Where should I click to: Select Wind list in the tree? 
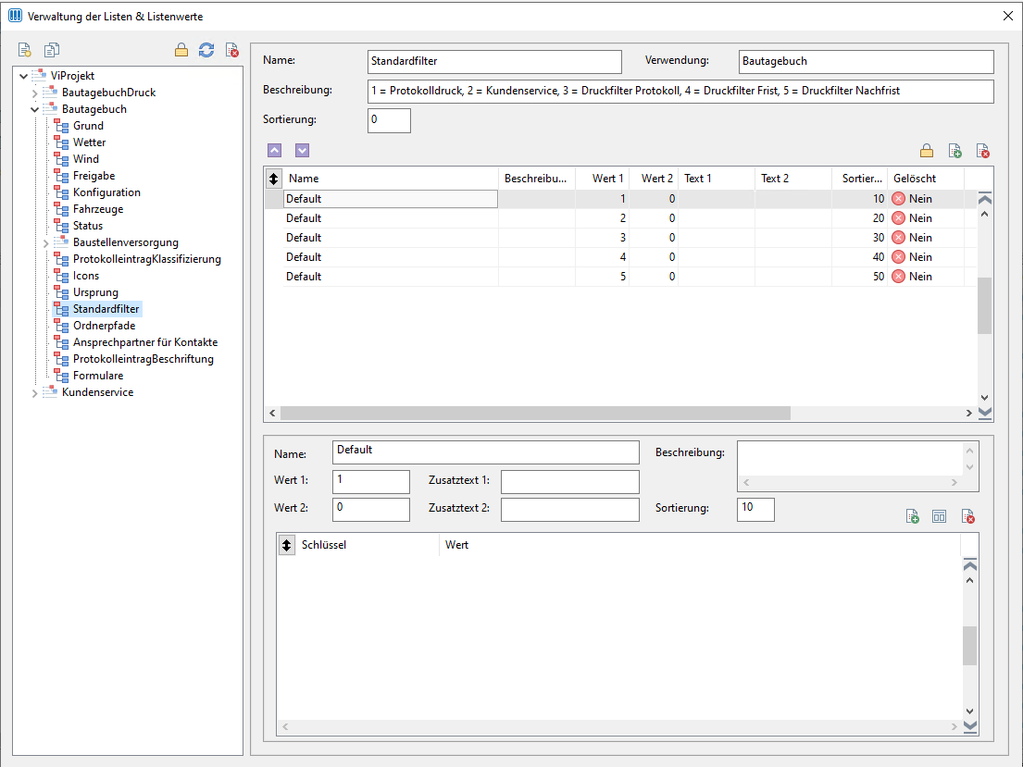86,159
